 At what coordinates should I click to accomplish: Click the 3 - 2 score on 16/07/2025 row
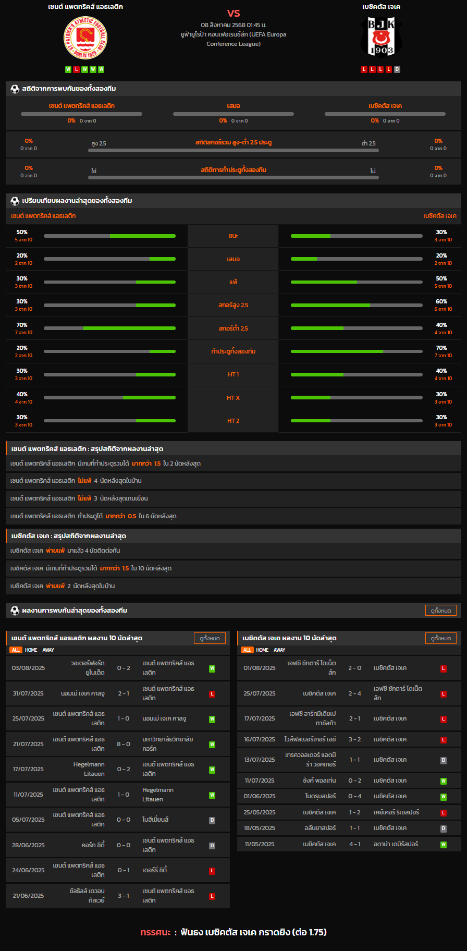[x=355, y=740]
